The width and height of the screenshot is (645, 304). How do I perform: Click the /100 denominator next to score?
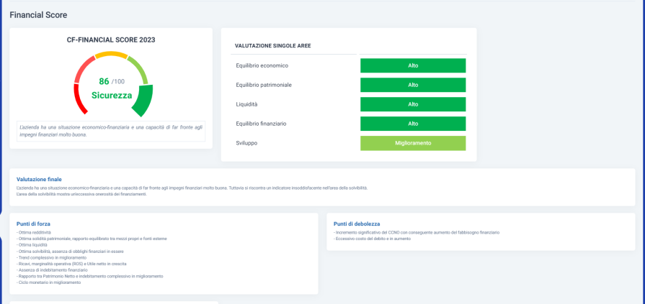[x=118, y=82]
